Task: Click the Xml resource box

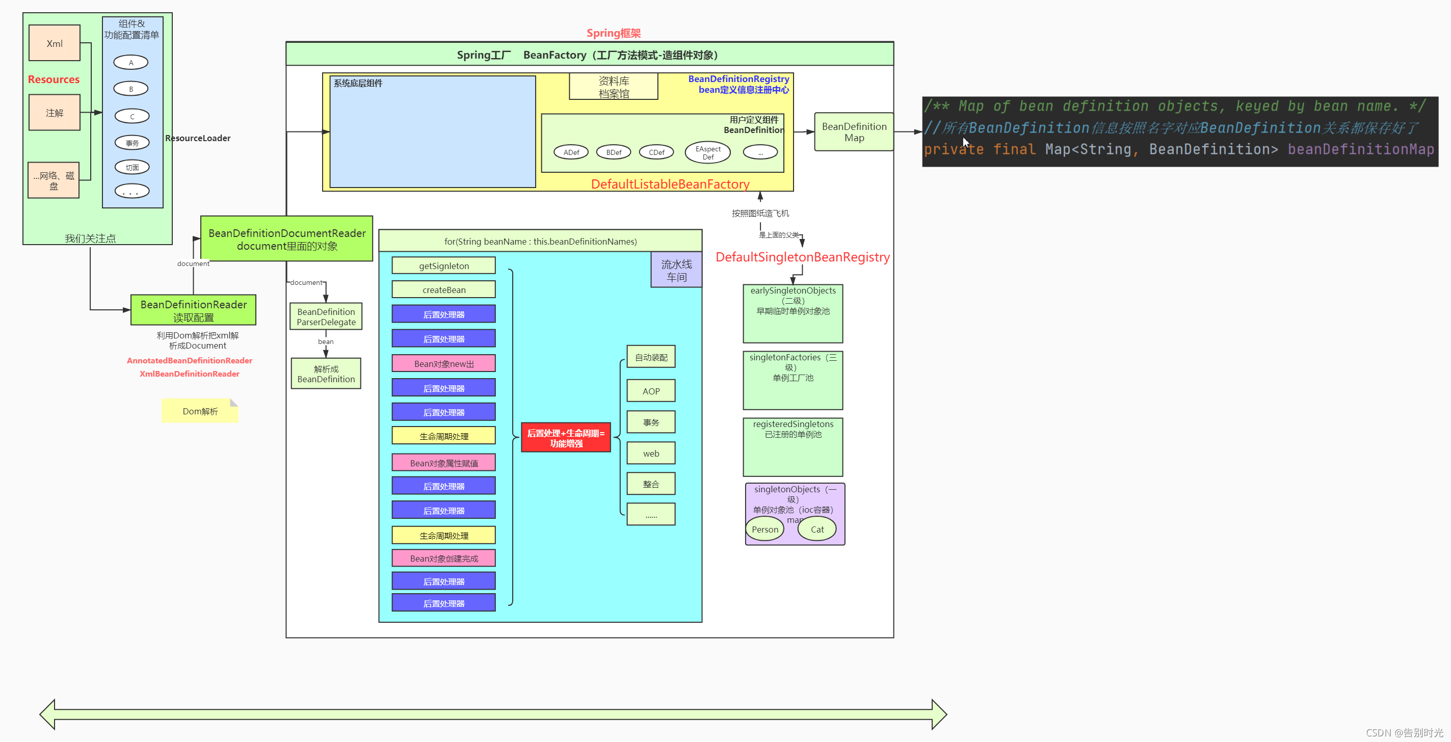Action: pyautogui.click(x=55, y=43)
